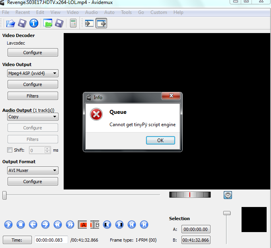271x248 pixels.
Task: Go to previous frame arrow
Action: (x=33, y=225)
